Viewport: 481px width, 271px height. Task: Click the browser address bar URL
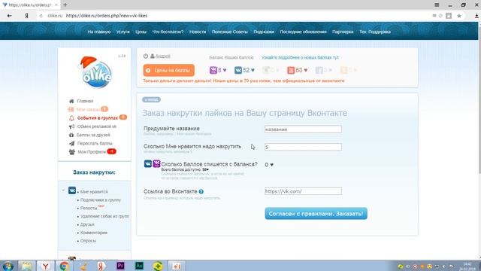[x=107, y=16]
